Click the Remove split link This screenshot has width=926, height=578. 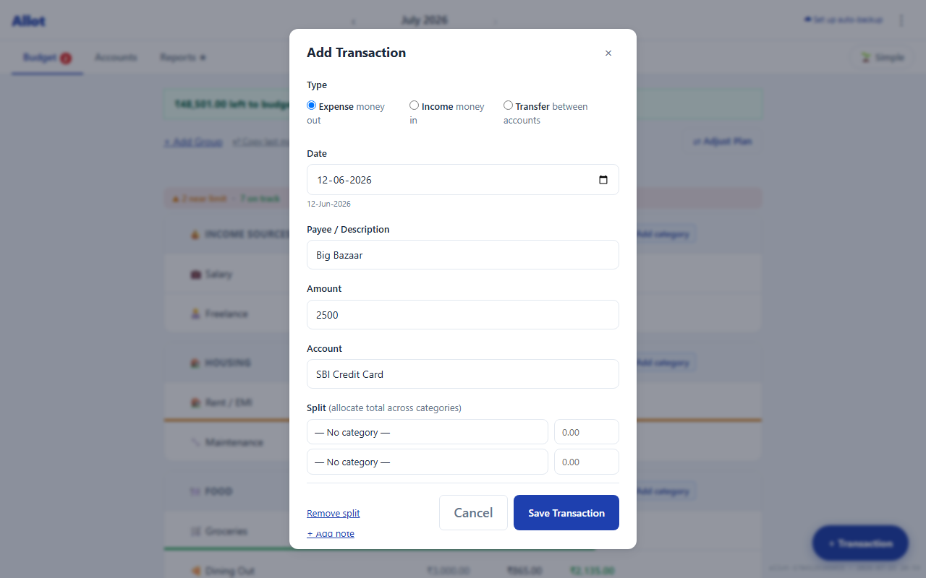tap(333, 513)
